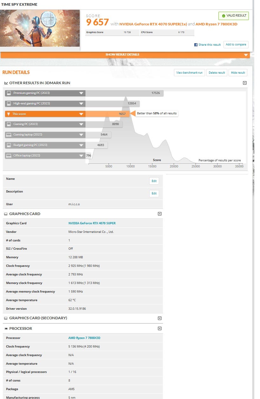Click View benchmark run button
This screenshot has width=260, height=399.
tap(189, 73)
